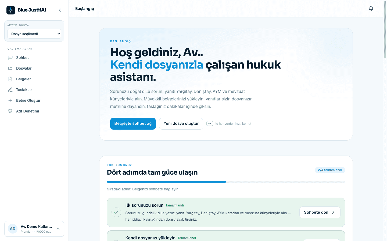This screenshot has height=241, width=387.
Task: Choose Belge Oluştur in the sidebar
Action: point(34,100)
